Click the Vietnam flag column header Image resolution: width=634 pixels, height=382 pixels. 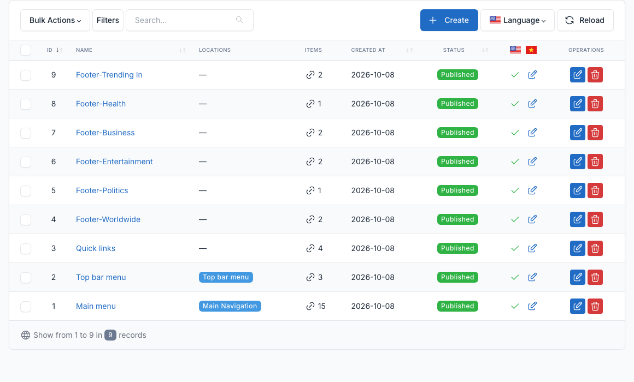531,50
